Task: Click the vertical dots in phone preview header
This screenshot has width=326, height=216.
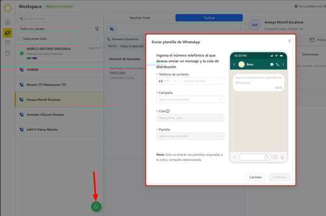Action: pos(283,64)
